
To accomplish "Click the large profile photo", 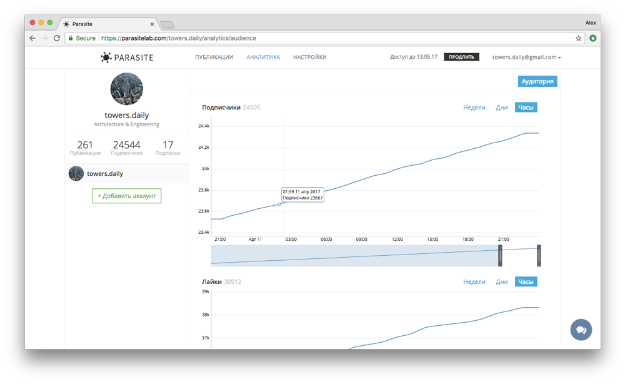I will click(127, 89).
